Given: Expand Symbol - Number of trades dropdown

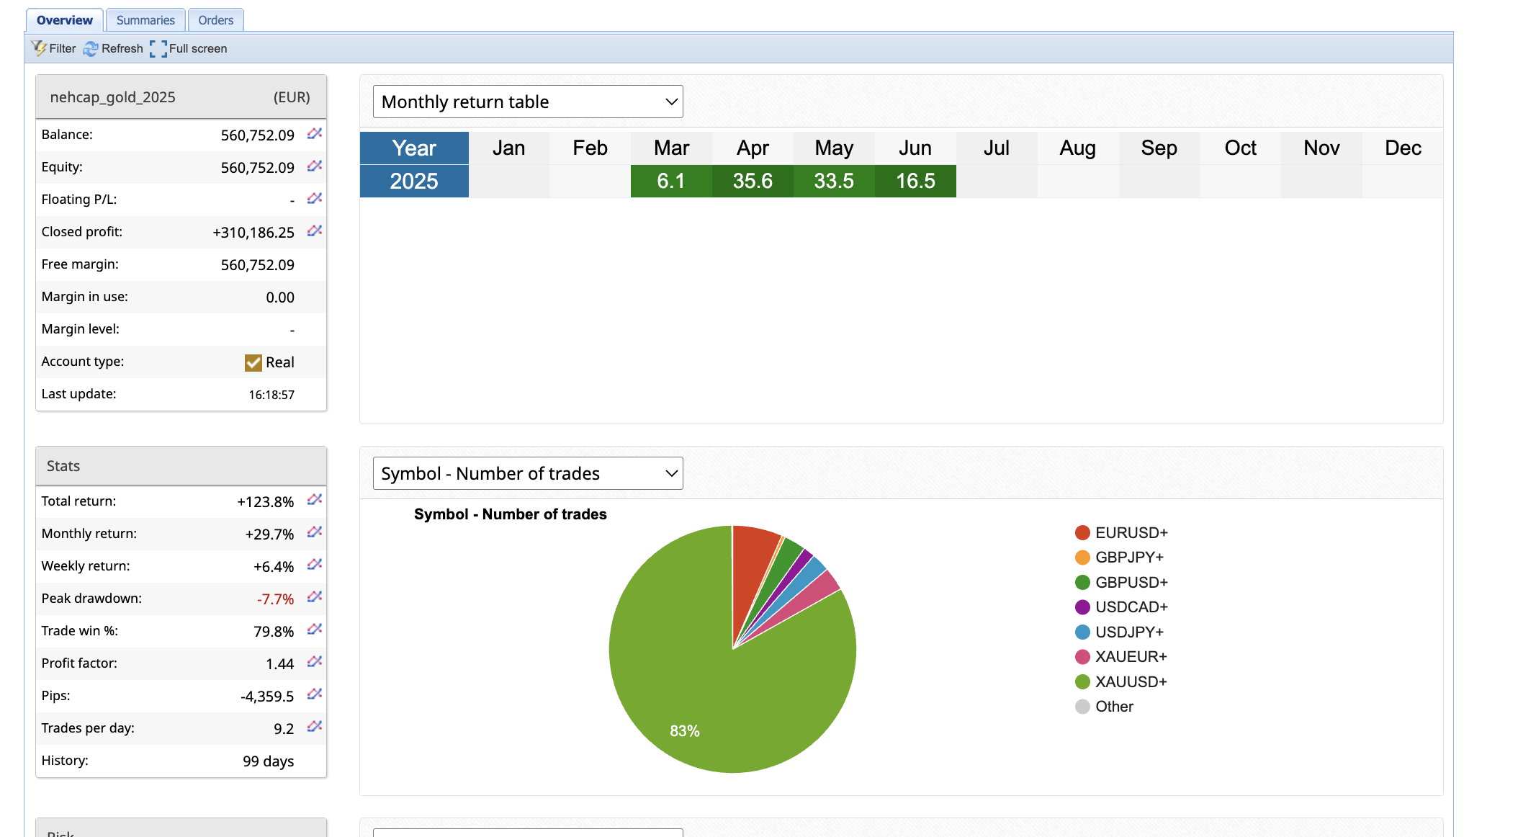Looking at the screenshot, I should click(x=528, y=473).
